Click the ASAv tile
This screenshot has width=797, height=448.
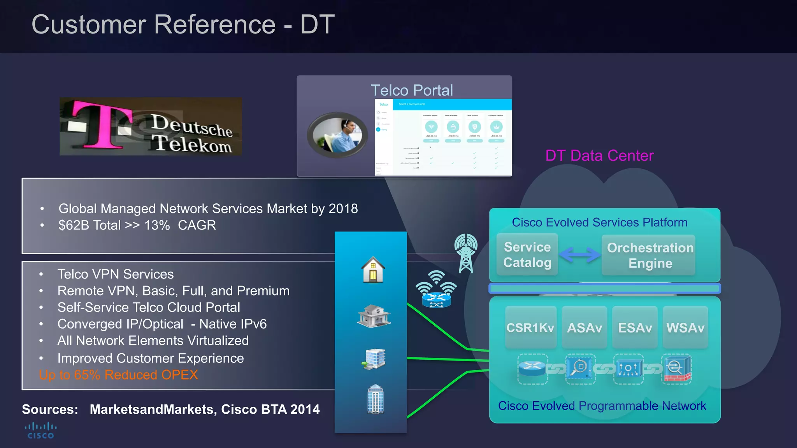tap(584, 327)
